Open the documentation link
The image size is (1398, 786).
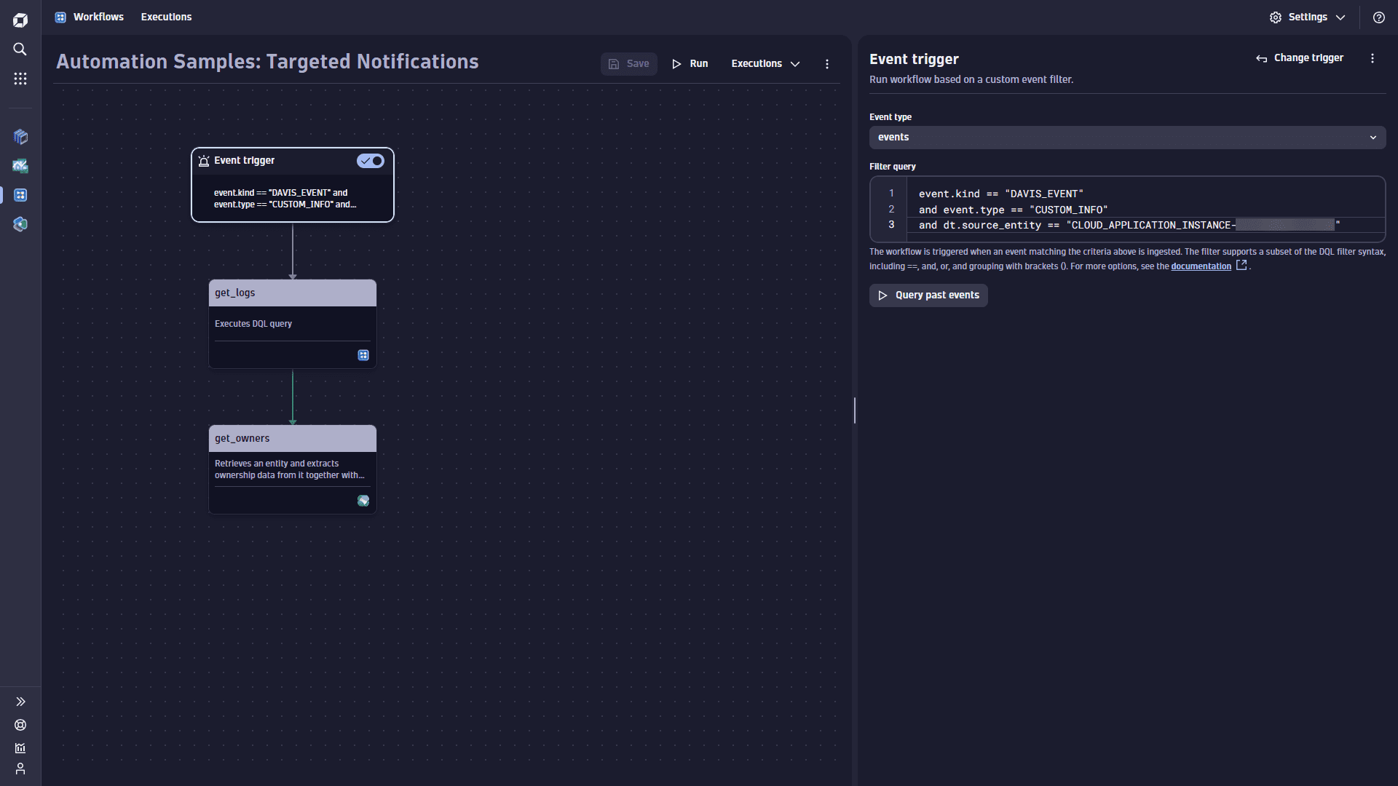tap(1201, 266)
